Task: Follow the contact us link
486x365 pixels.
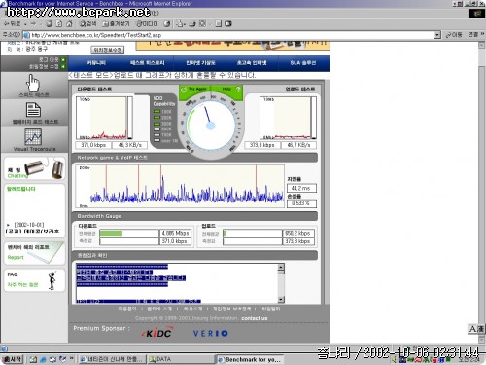Action: 255,318
